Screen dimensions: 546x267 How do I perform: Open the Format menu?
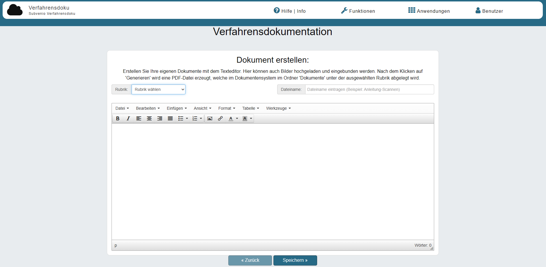[x=227, y=108]
